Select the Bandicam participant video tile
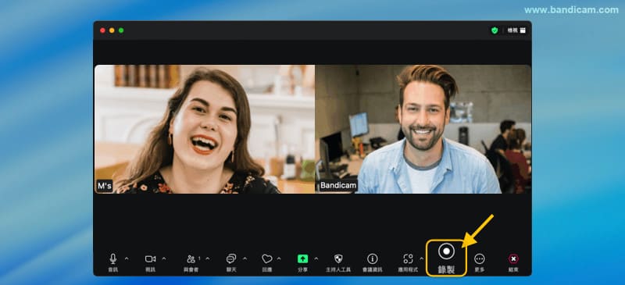 [x=423, y=129]
